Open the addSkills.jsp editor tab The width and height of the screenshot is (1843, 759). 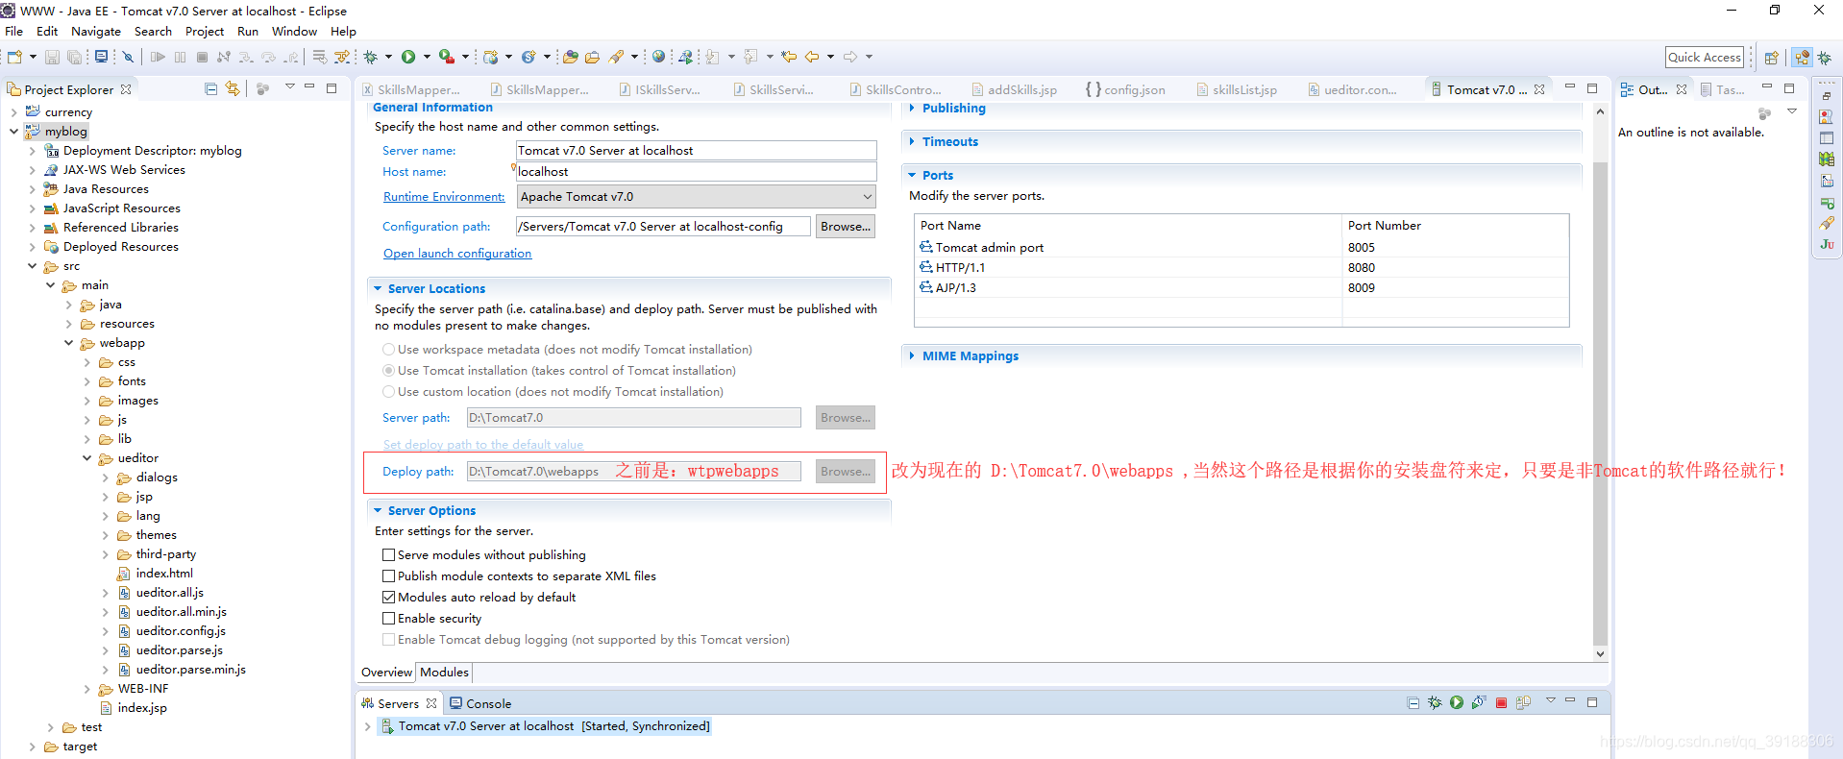(1014, 89)
